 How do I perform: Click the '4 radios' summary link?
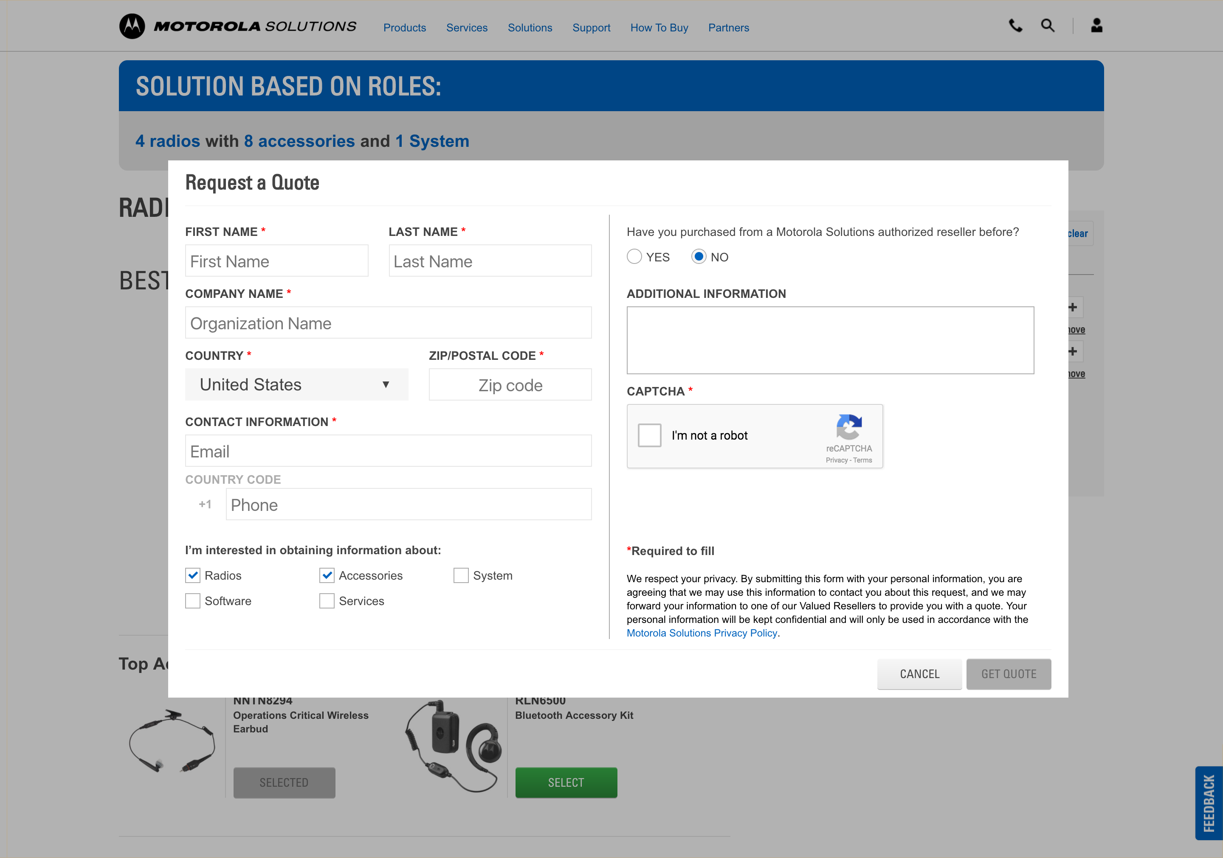pyautogui.click(x=167, y=141)
